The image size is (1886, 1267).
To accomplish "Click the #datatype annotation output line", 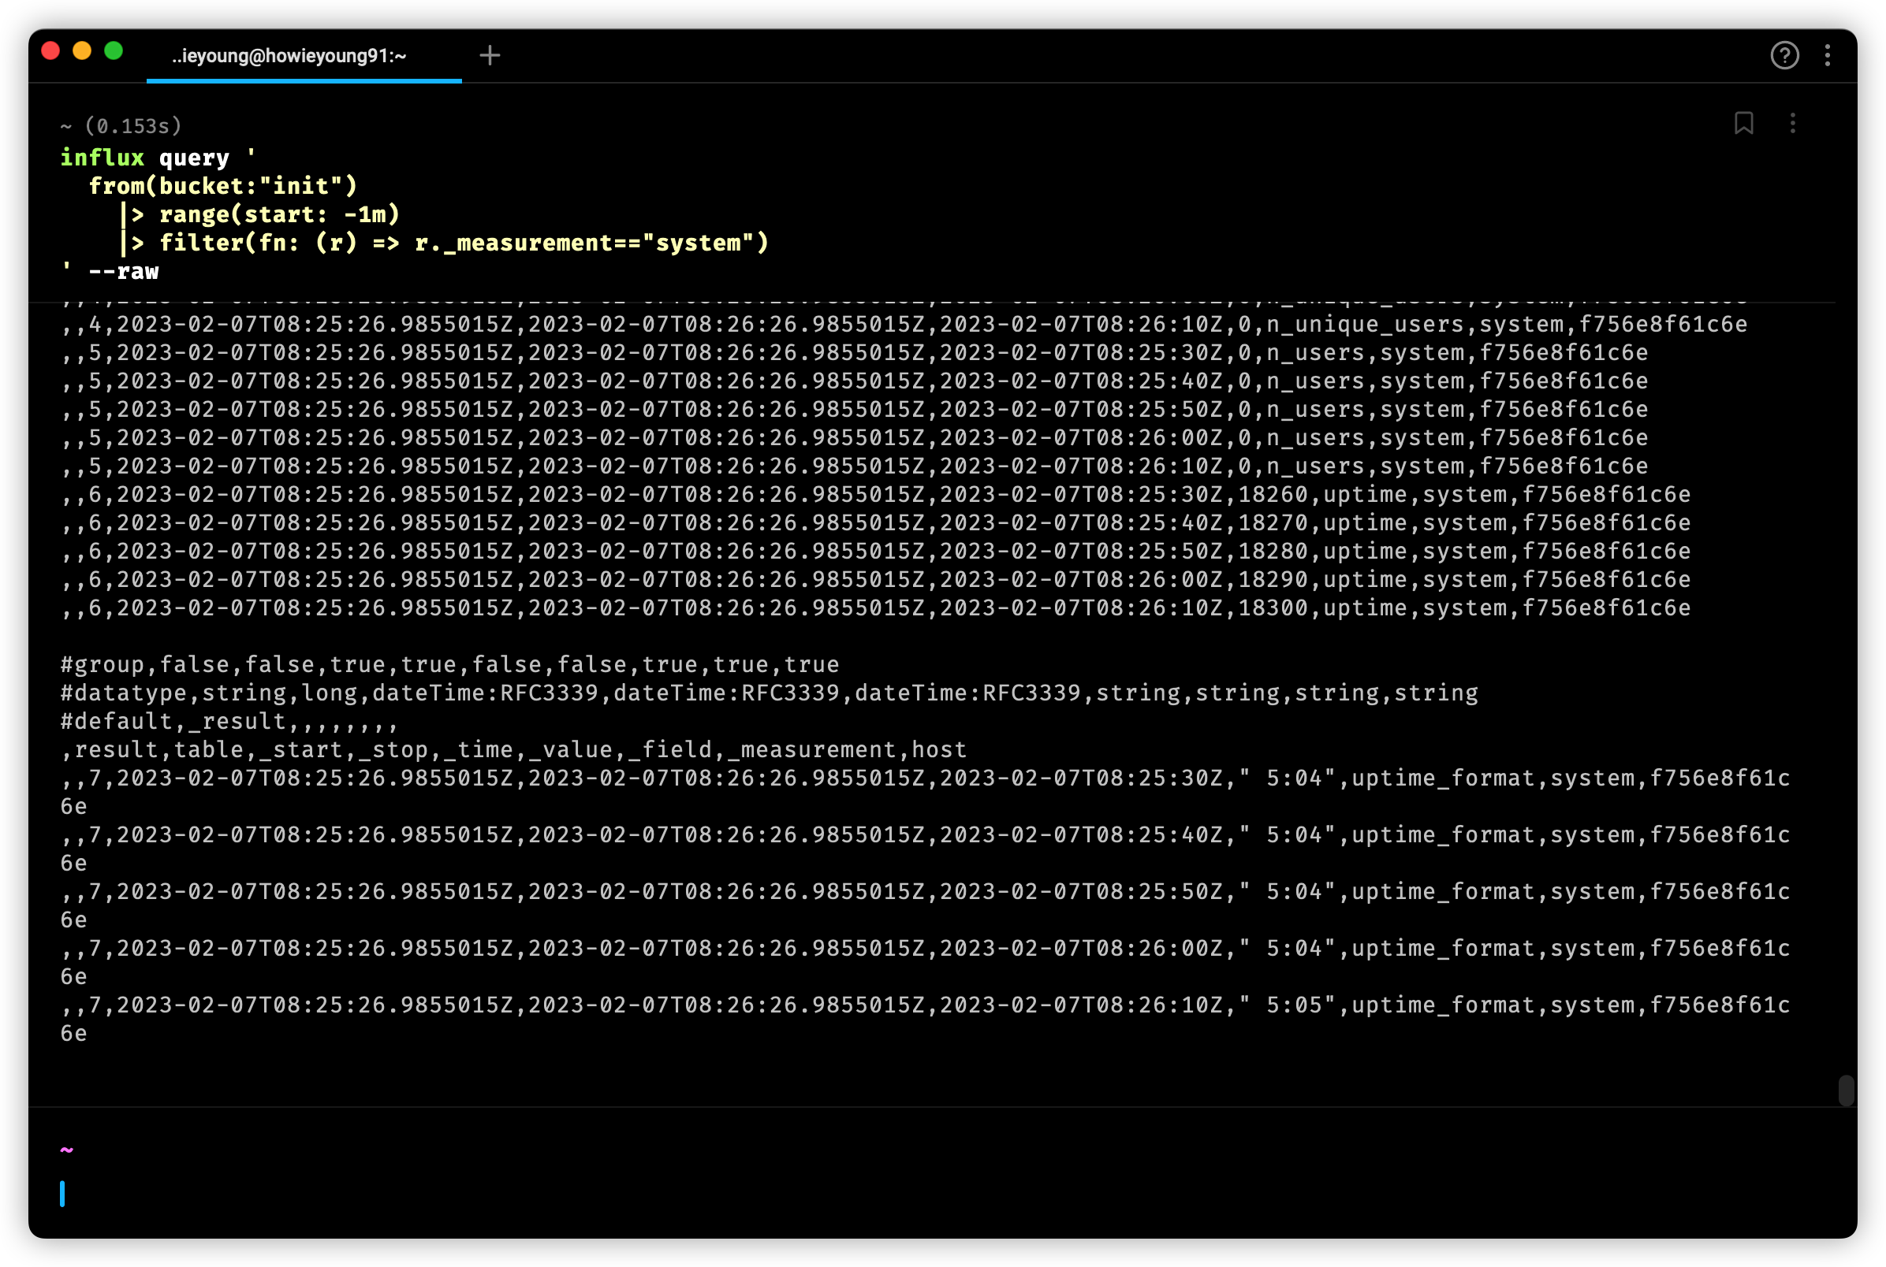I will coord(768,693).
